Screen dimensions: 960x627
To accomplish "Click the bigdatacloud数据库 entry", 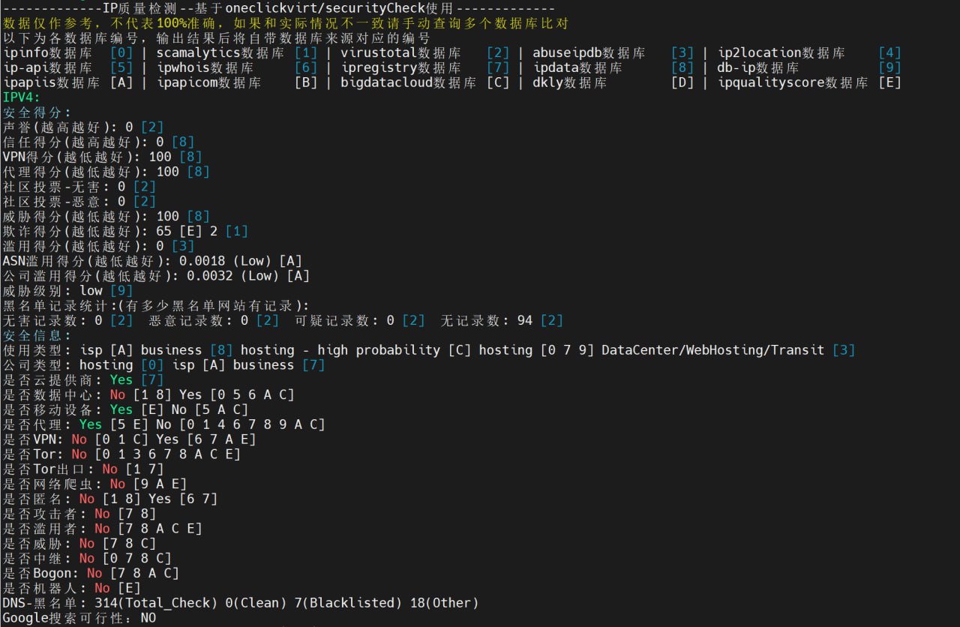I will coord(408,82).
